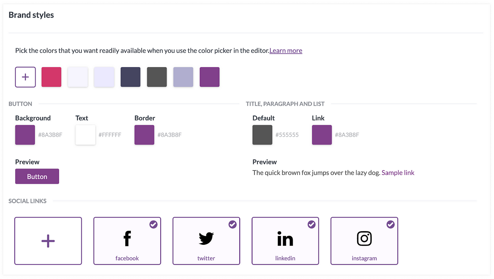Select the near-white palette swatch

[x=78, y=77]
